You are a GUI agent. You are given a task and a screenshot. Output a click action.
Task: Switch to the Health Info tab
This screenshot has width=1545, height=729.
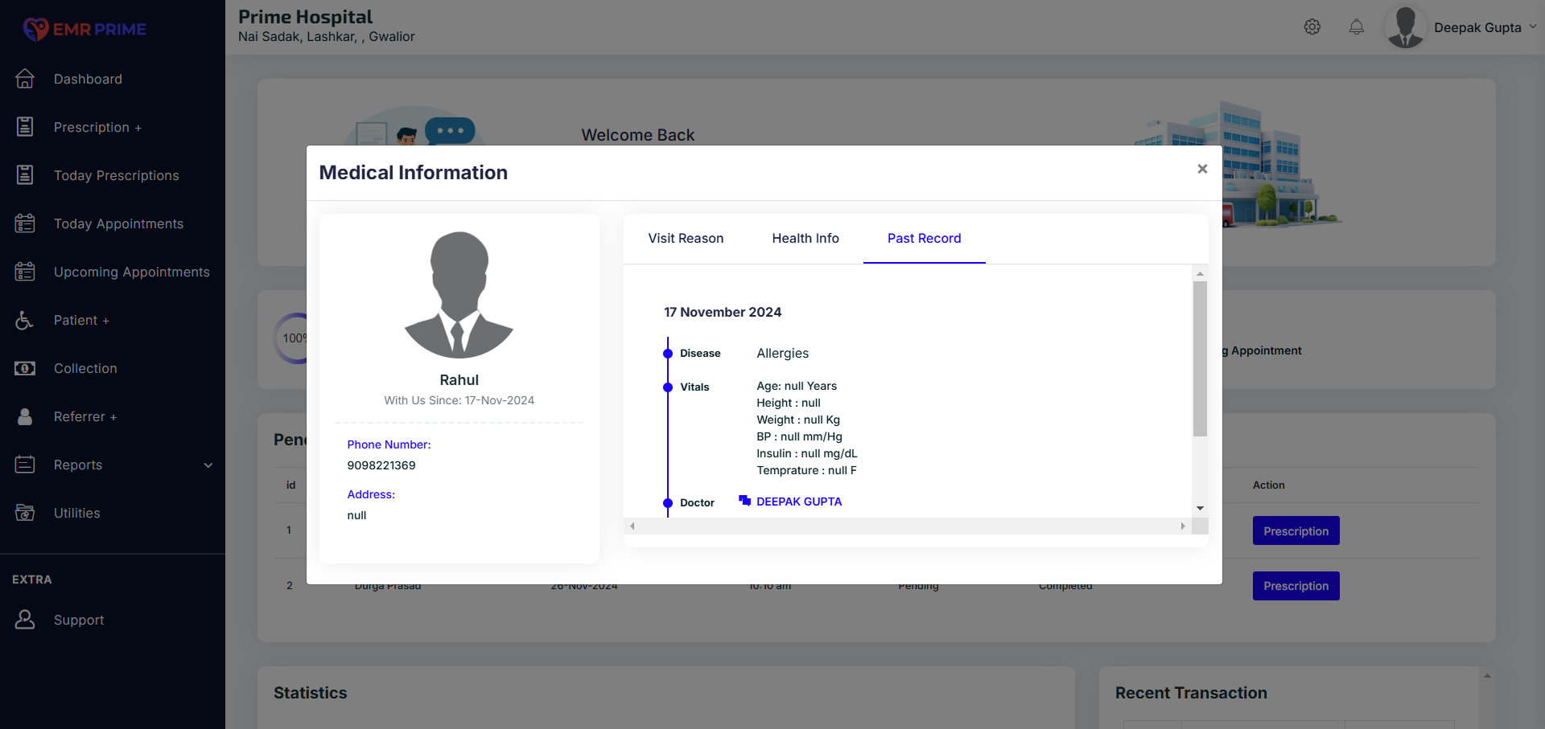coord(805,238)
